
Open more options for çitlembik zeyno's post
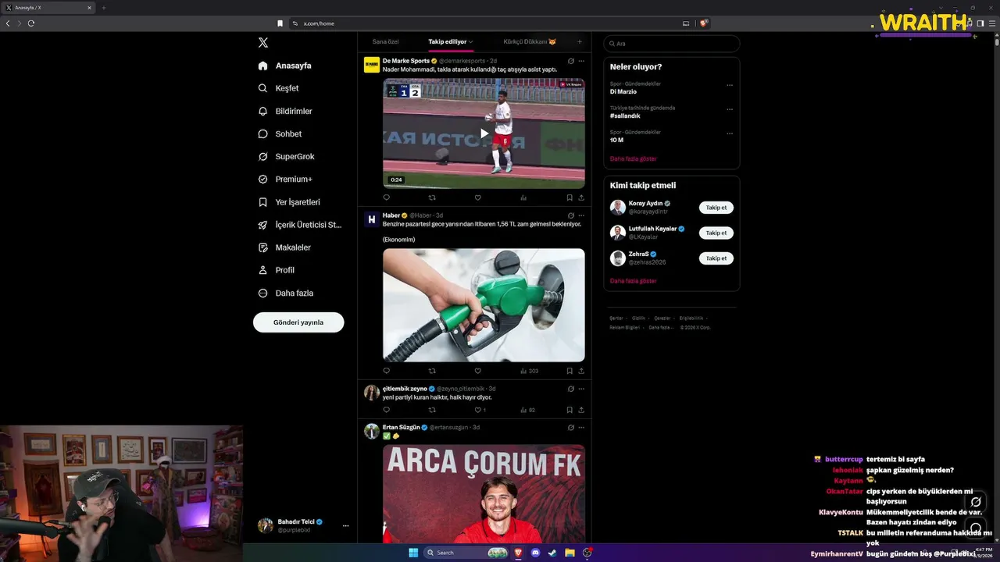[581, 389]
